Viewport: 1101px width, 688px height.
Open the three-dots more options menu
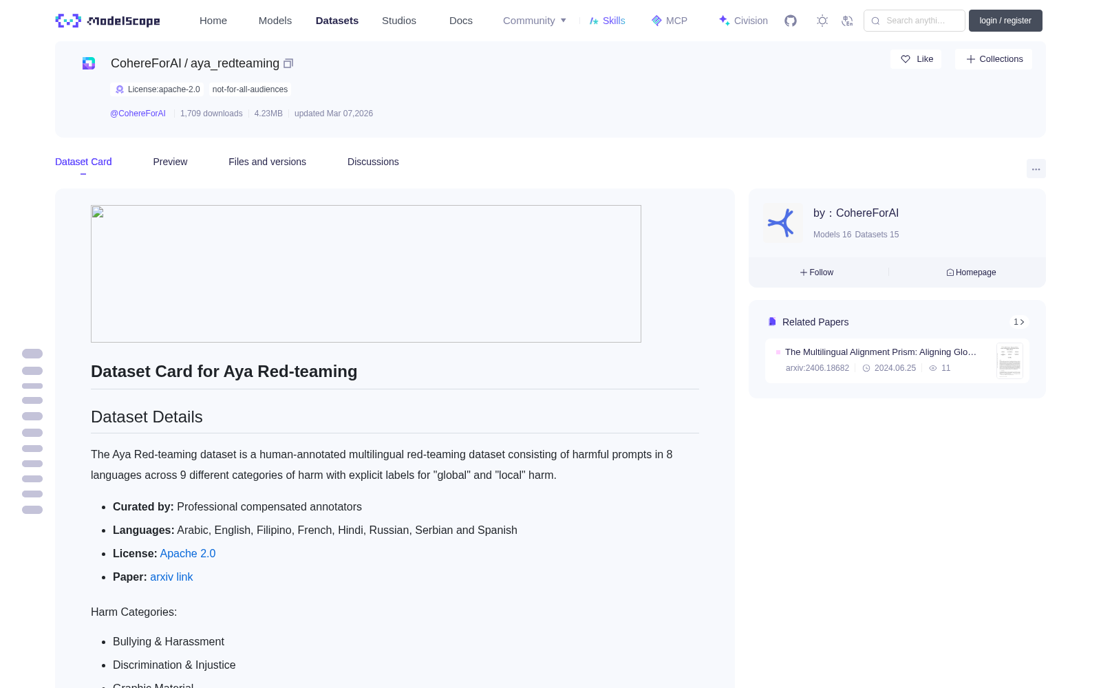[1036, 169]
